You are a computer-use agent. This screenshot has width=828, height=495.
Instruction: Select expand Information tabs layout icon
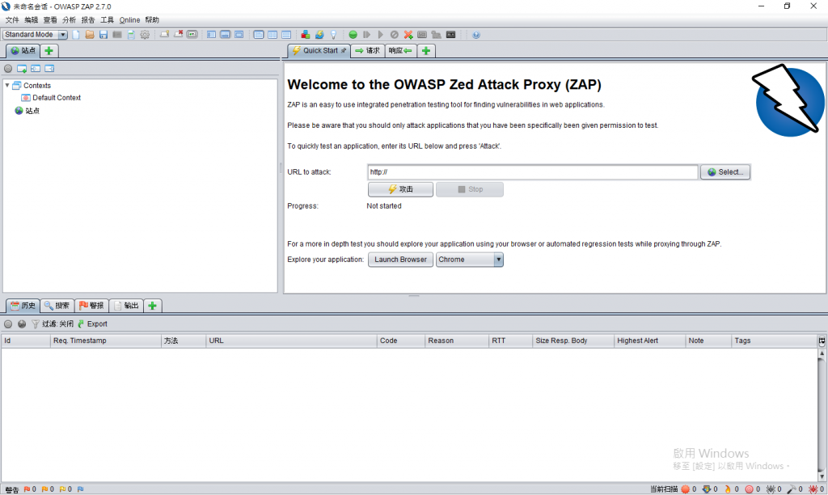pos(226,35)
